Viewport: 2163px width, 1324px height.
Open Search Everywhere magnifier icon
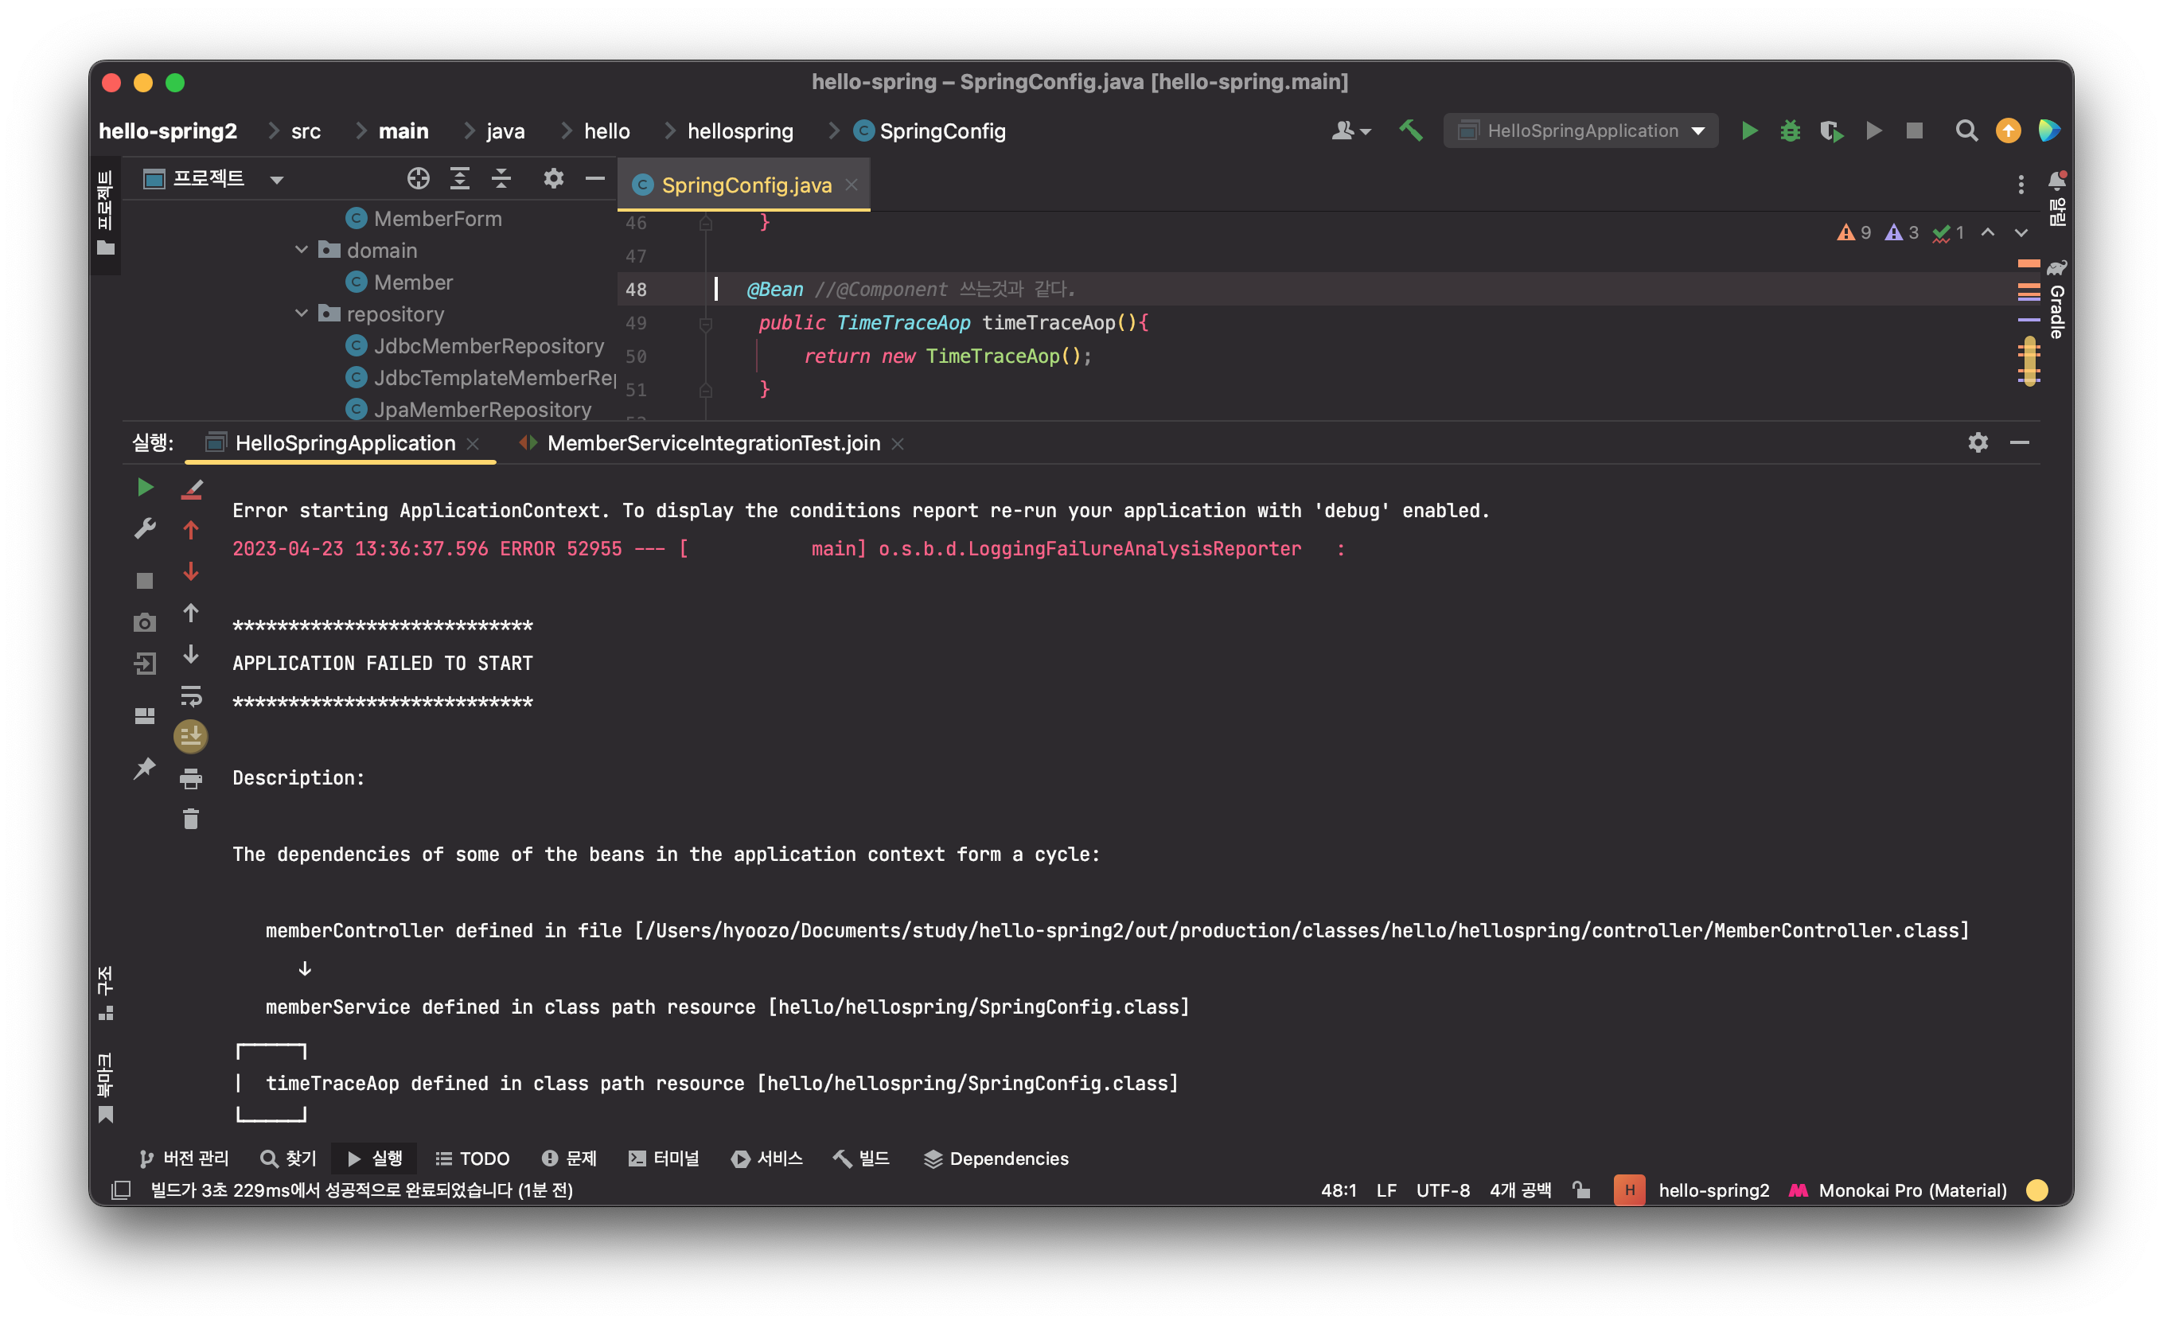pos(1966,130)
